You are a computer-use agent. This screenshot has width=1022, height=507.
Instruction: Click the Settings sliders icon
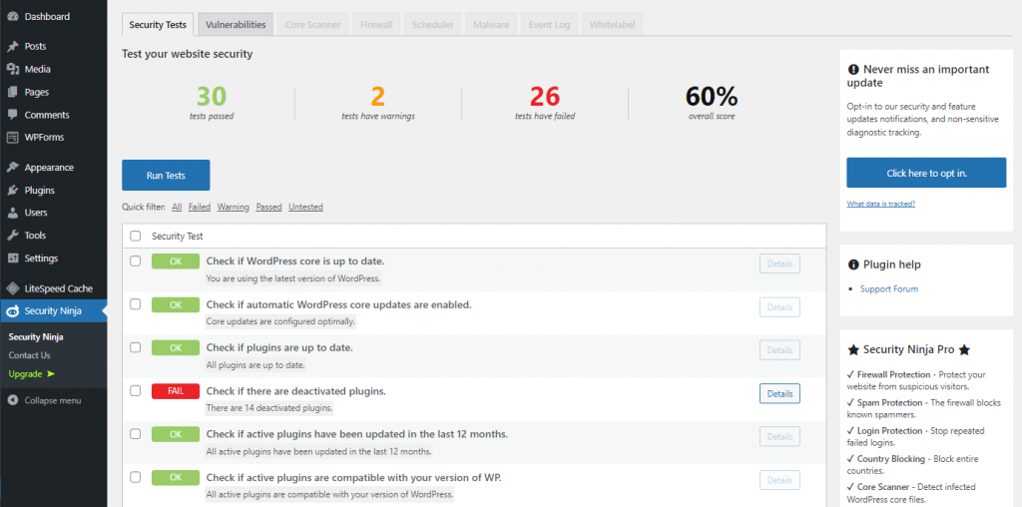coord(12,258)
